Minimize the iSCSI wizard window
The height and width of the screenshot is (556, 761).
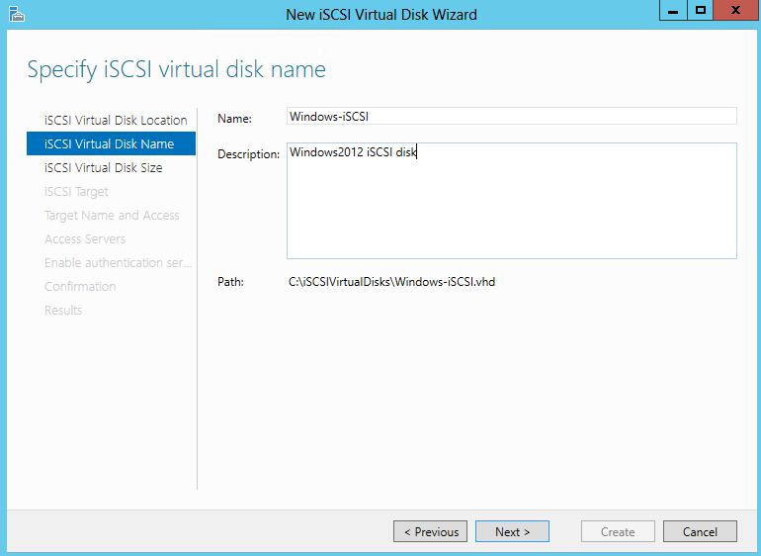(x=674, y=11)
